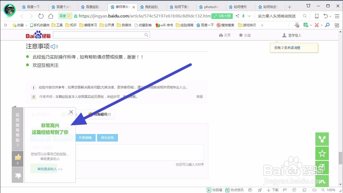Expand the 收藏 dropdown arrow
Image resolution: width=343 pixels, height=193 pixels.
[26, 25]
